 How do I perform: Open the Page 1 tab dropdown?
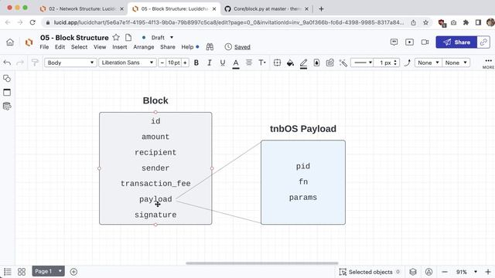[48, 271]
